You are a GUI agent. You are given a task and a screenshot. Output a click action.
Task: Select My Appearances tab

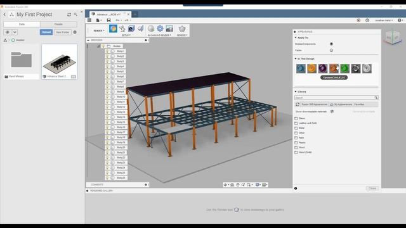click(x=341, y=104)
